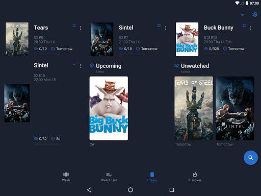Tap the eye icon beside 0/19

pos(36,48)
